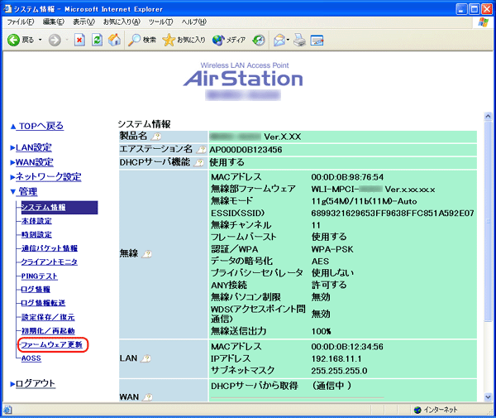Click the Windows flag throbber icon
496x418 pixels.
[x=483, y=22]
